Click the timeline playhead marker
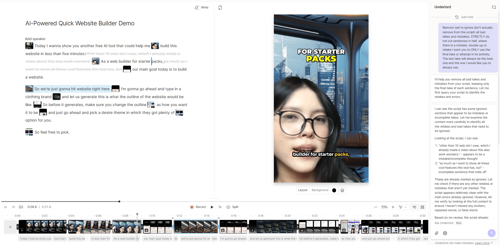This screenshot has height=245, width=500. tap(137, 214)
